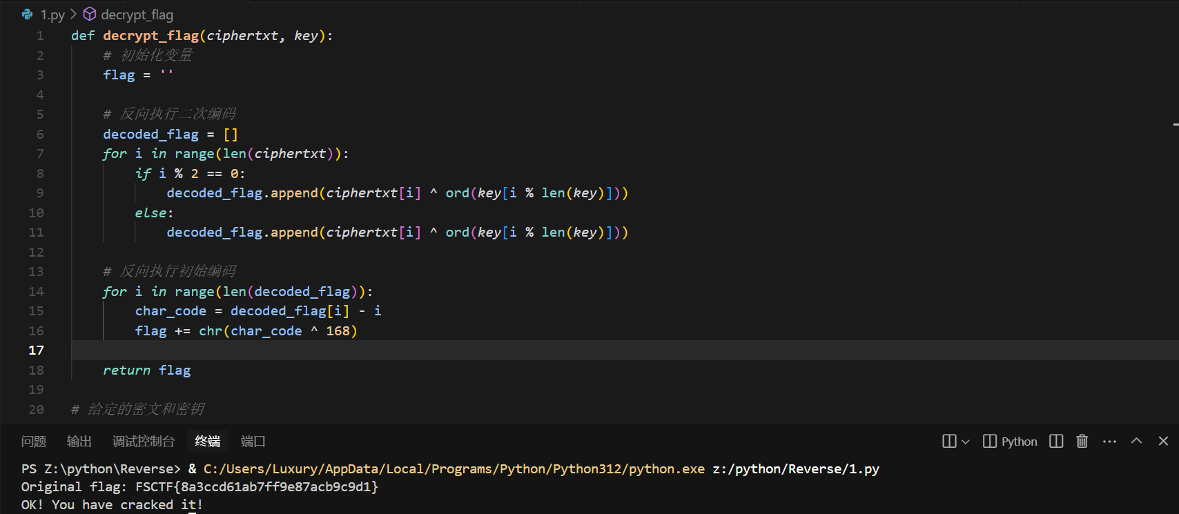Click 'OK! You have cracked it!' terminal line
Image resolution: width=1179 pixels, height=514 pixels.
[x=112, y=505]
